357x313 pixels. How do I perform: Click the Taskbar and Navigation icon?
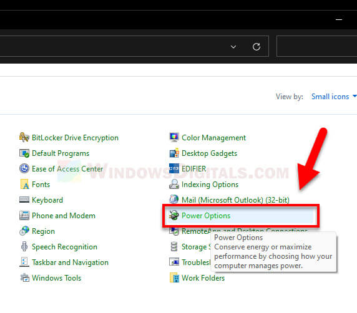24,262
